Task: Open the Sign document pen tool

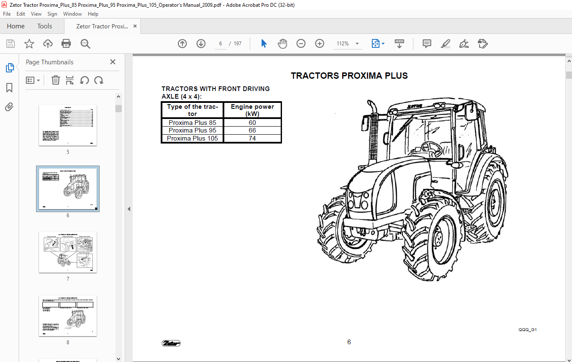Action: (x=464, y=44)
